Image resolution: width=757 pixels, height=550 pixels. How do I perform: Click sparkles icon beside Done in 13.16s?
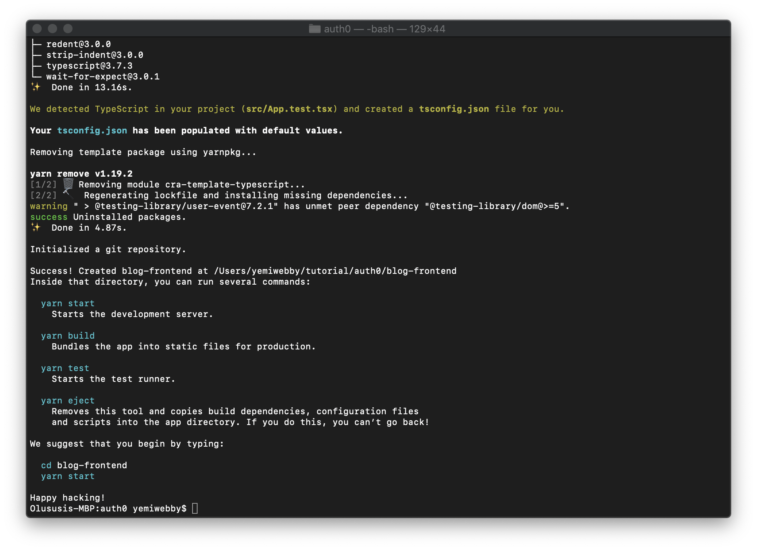tap(36, 87)
